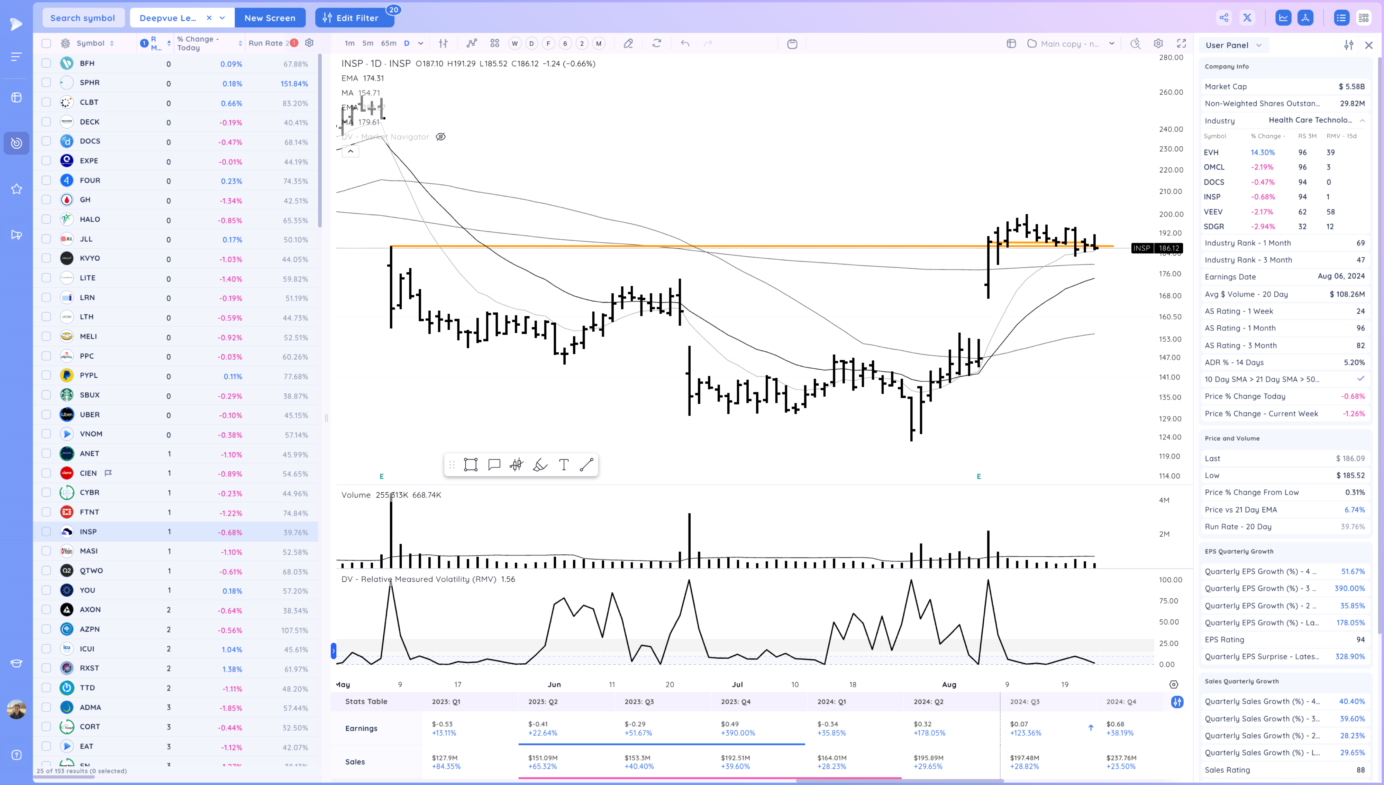Toggle select-all checkbox in screener header
This screenshot has height=785, width=1384.
tap(46, 43)
